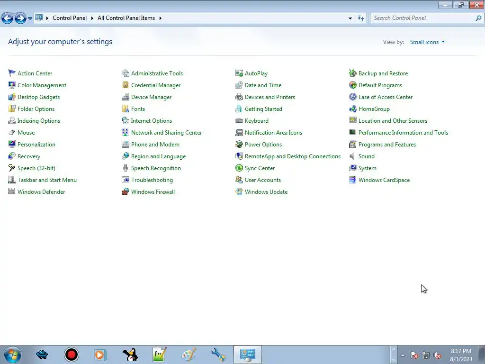
Task: Open the Mouse icon
Action: [x=12, y=133]
